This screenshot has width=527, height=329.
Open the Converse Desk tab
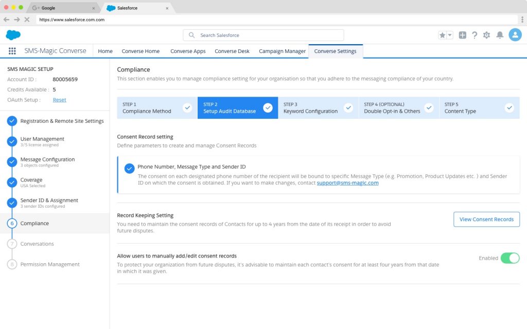(232, 51)
